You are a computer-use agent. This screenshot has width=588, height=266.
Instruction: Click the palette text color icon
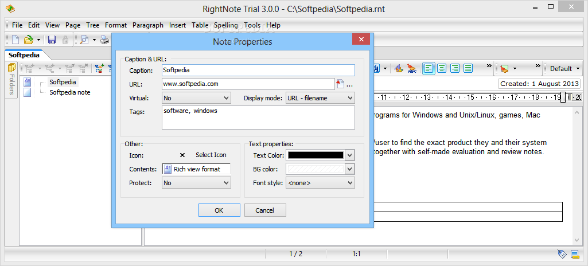[399, 68]
